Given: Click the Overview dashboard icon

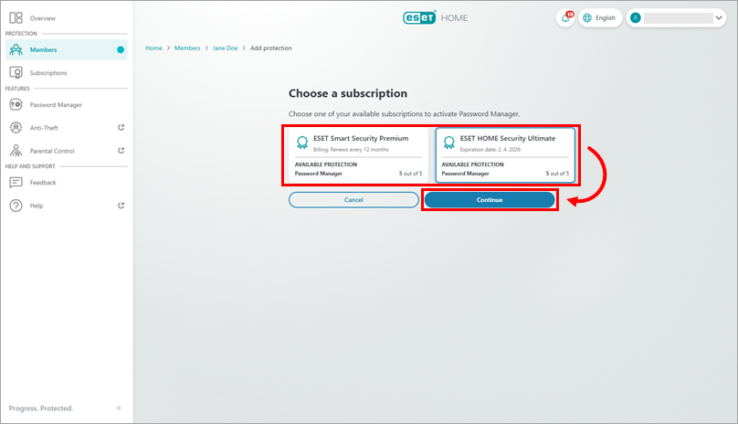Looking at the screenshot, I should (16, 18).
